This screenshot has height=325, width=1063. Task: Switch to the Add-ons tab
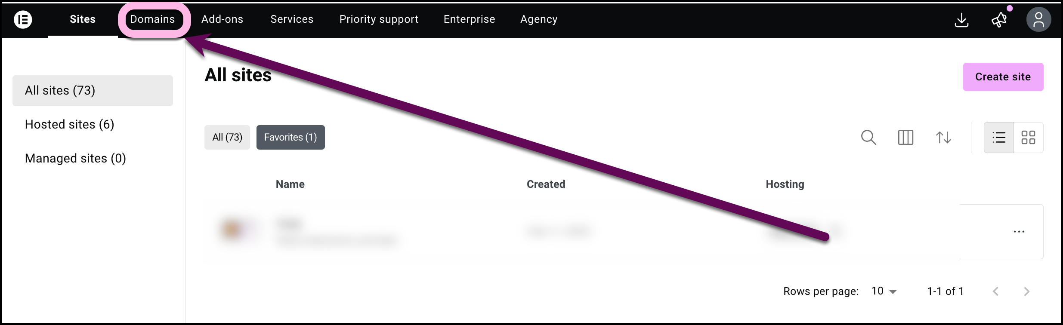coord(222,19)
